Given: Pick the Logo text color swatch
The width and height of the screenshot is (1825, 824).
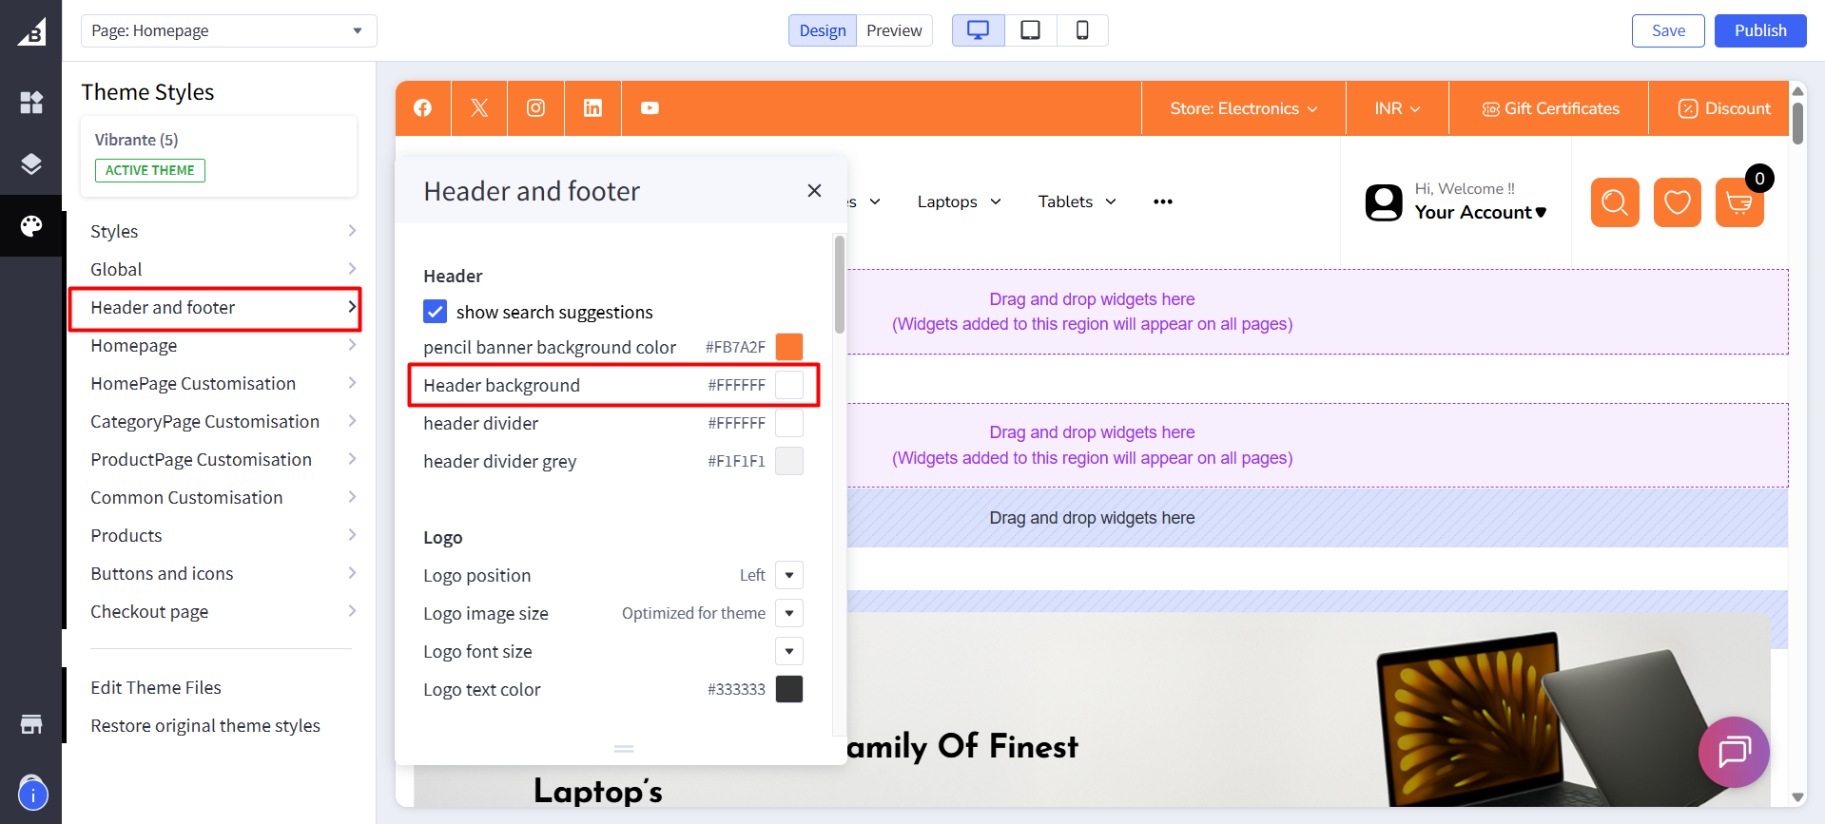Looking at the screenshot, I should click(789, 689).
